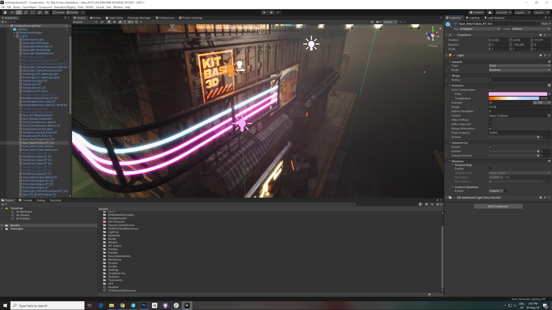The image size is (552, 310).
Task: Open the Light Explorer tab
Action: [494, 18]
